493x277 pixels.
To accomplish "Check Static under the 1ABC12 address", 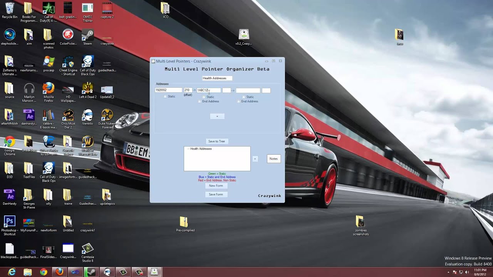I will 204,97.
